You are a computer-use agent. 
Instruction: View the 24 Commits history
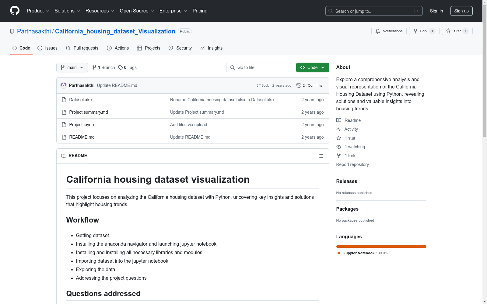(309, 85)
